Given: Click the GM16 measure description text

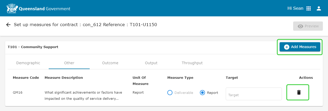Looking at the screenshot, I should tap(83, 95).
